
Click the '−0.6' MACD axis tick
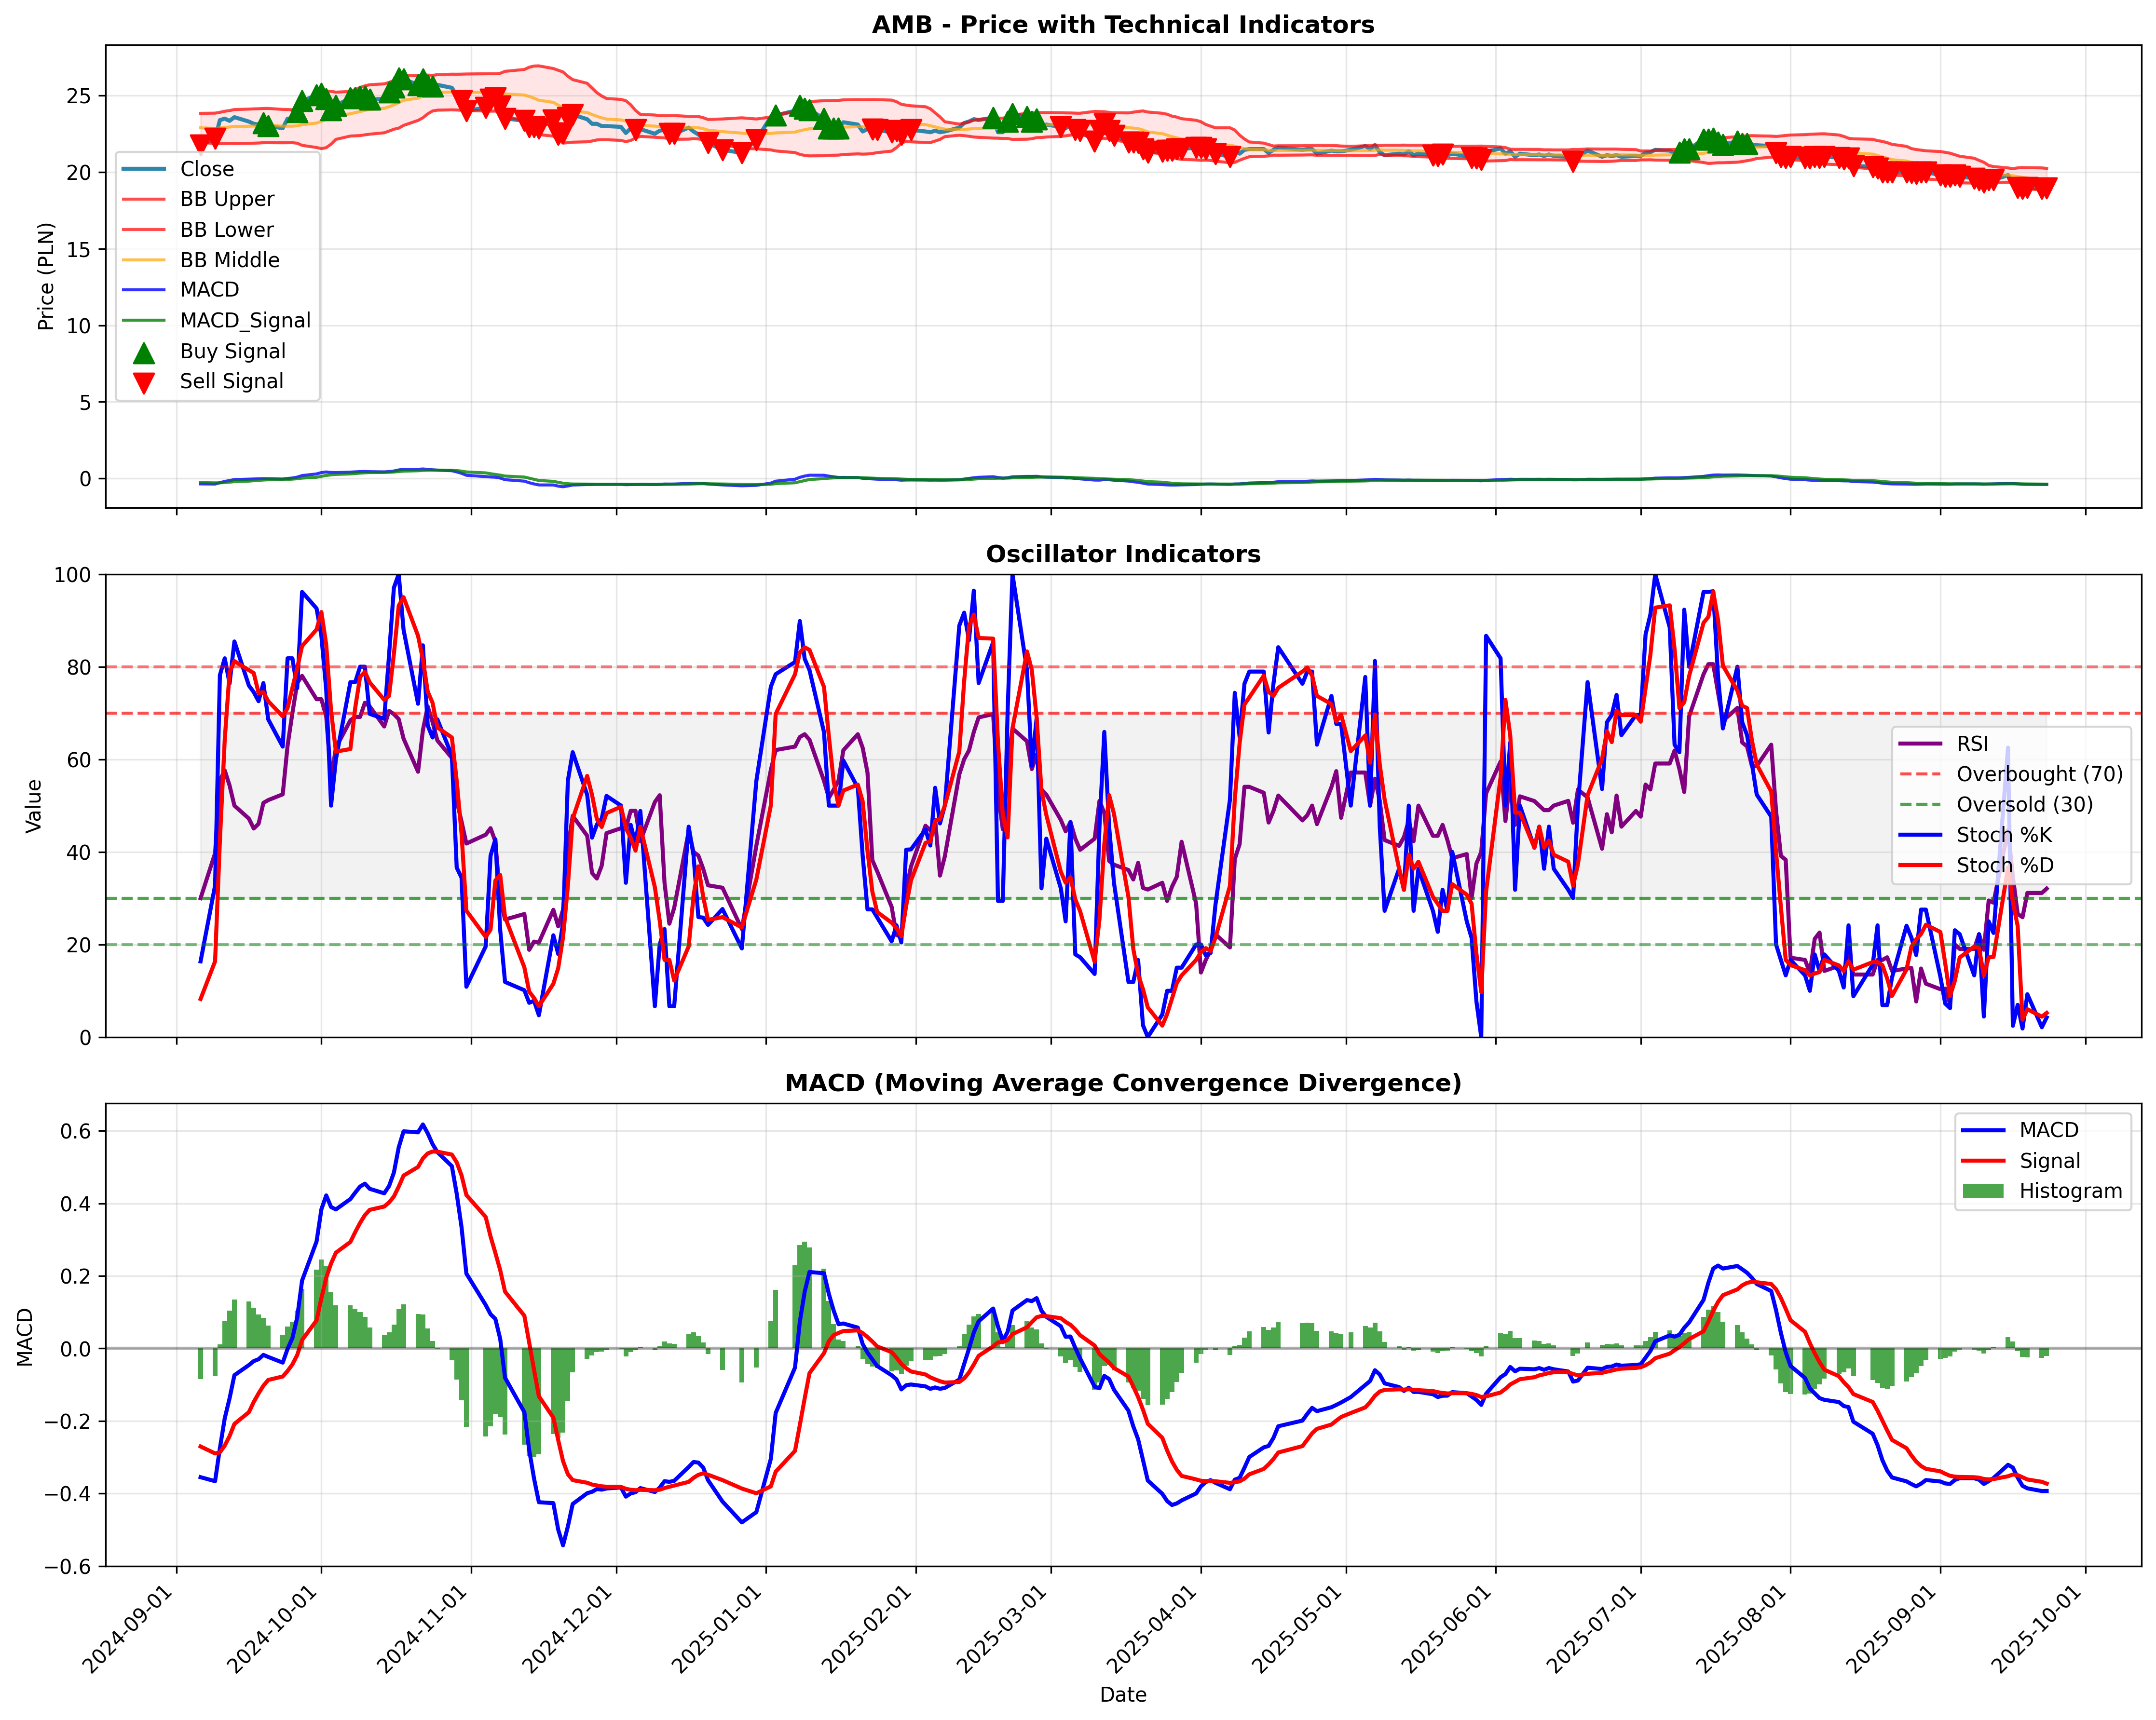68,1567
